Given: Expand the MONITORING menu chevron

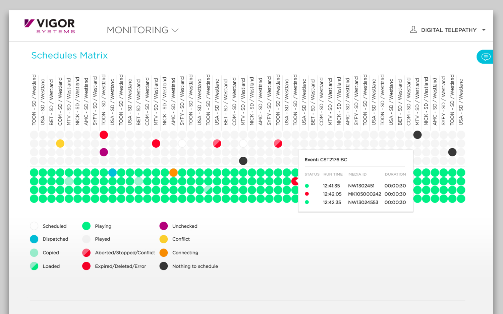Looking at the screenshot, I should point(175,30).
